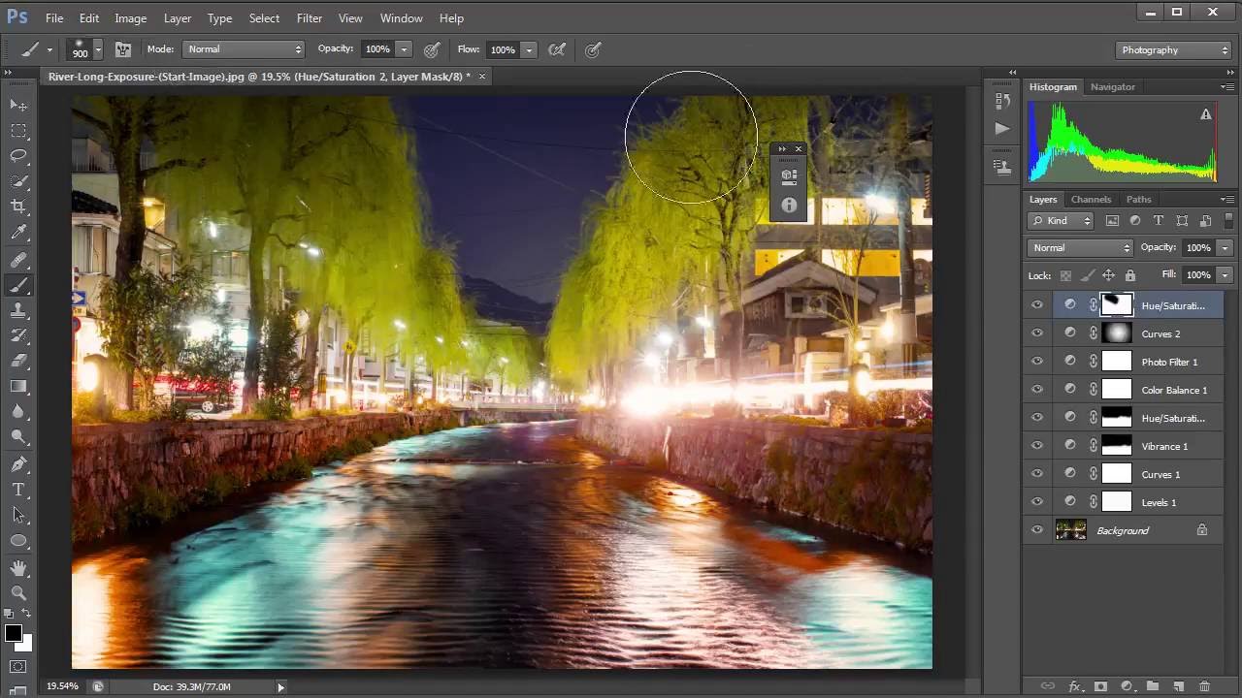Select the Blur tool
The width and height of the screenshot is (1242, 698).
18,411
